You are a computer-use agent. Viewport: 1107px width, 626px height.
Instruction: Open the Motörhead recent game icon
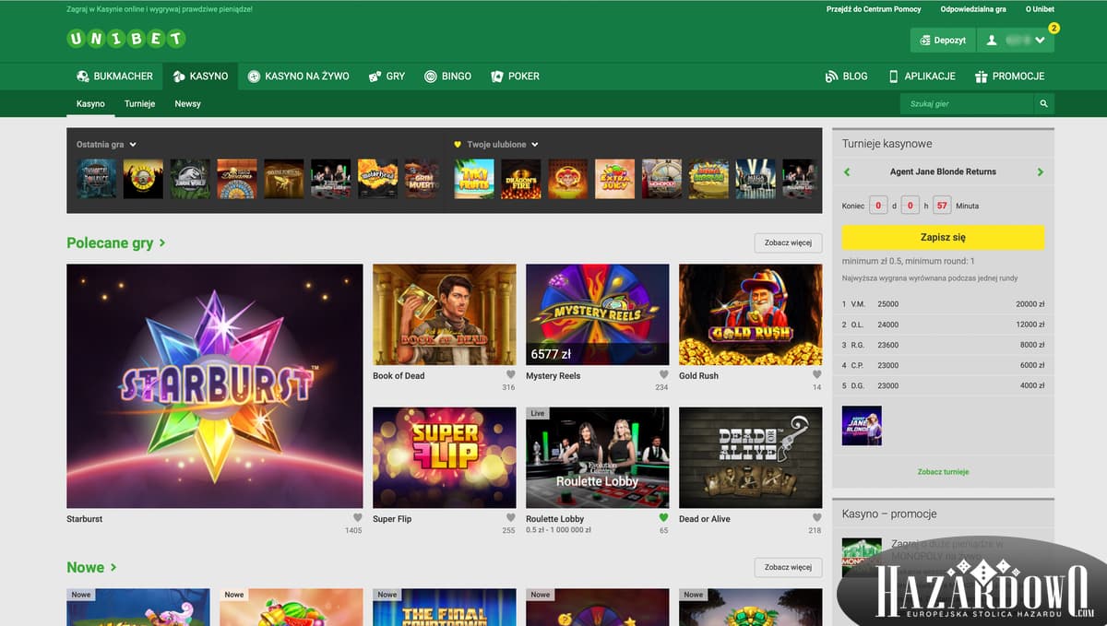click(377, 179)
